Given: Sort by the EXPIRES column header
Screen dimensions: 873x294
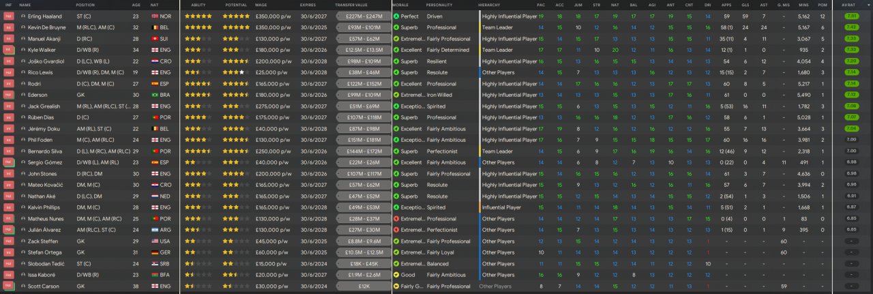Looking at the screenshot, I should click(x=308, y=5).
